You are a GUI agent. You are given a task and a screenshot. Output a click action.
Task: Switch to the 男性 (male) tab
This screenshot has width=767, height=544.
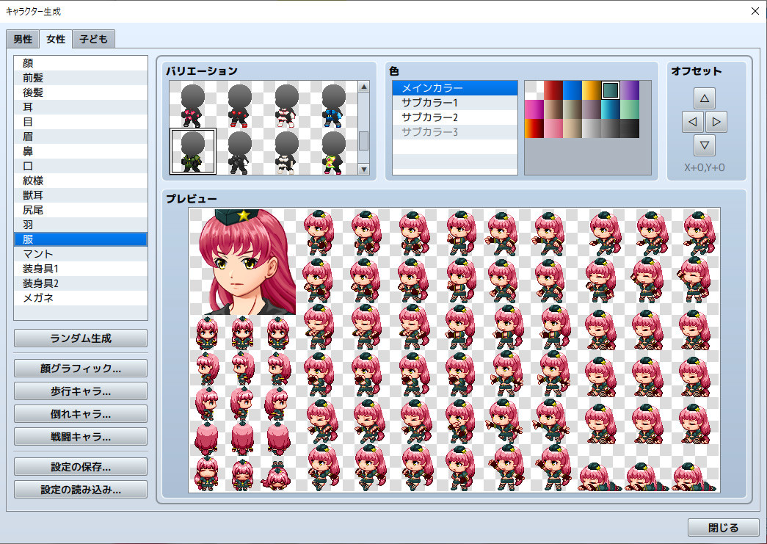23,39
